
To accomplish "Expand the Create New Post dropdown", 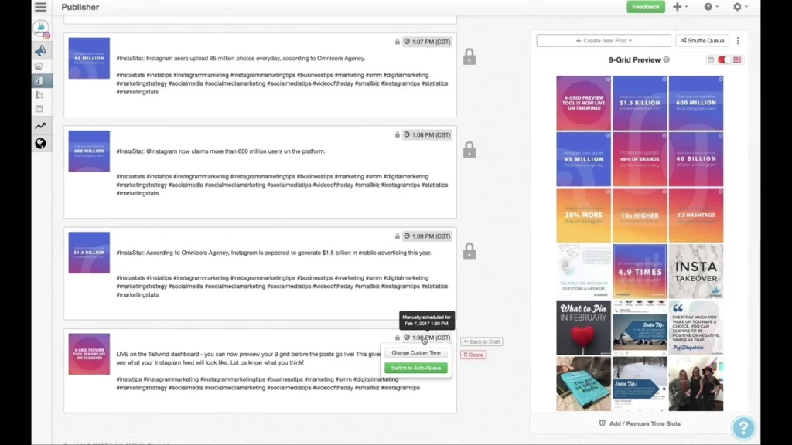I will tap(603, 40).
